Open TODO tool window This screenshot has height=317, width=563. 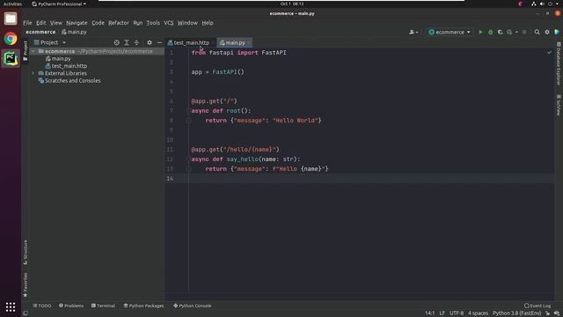tap(42, 306)
